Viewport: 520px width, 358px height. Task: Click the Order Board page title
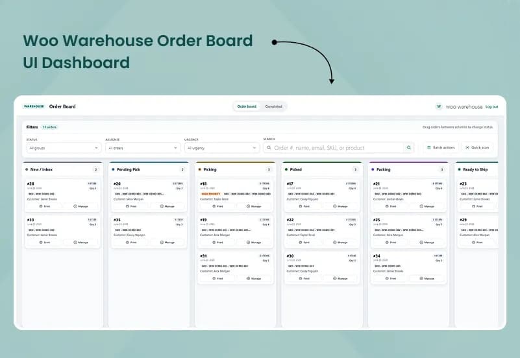pos(62,106)
